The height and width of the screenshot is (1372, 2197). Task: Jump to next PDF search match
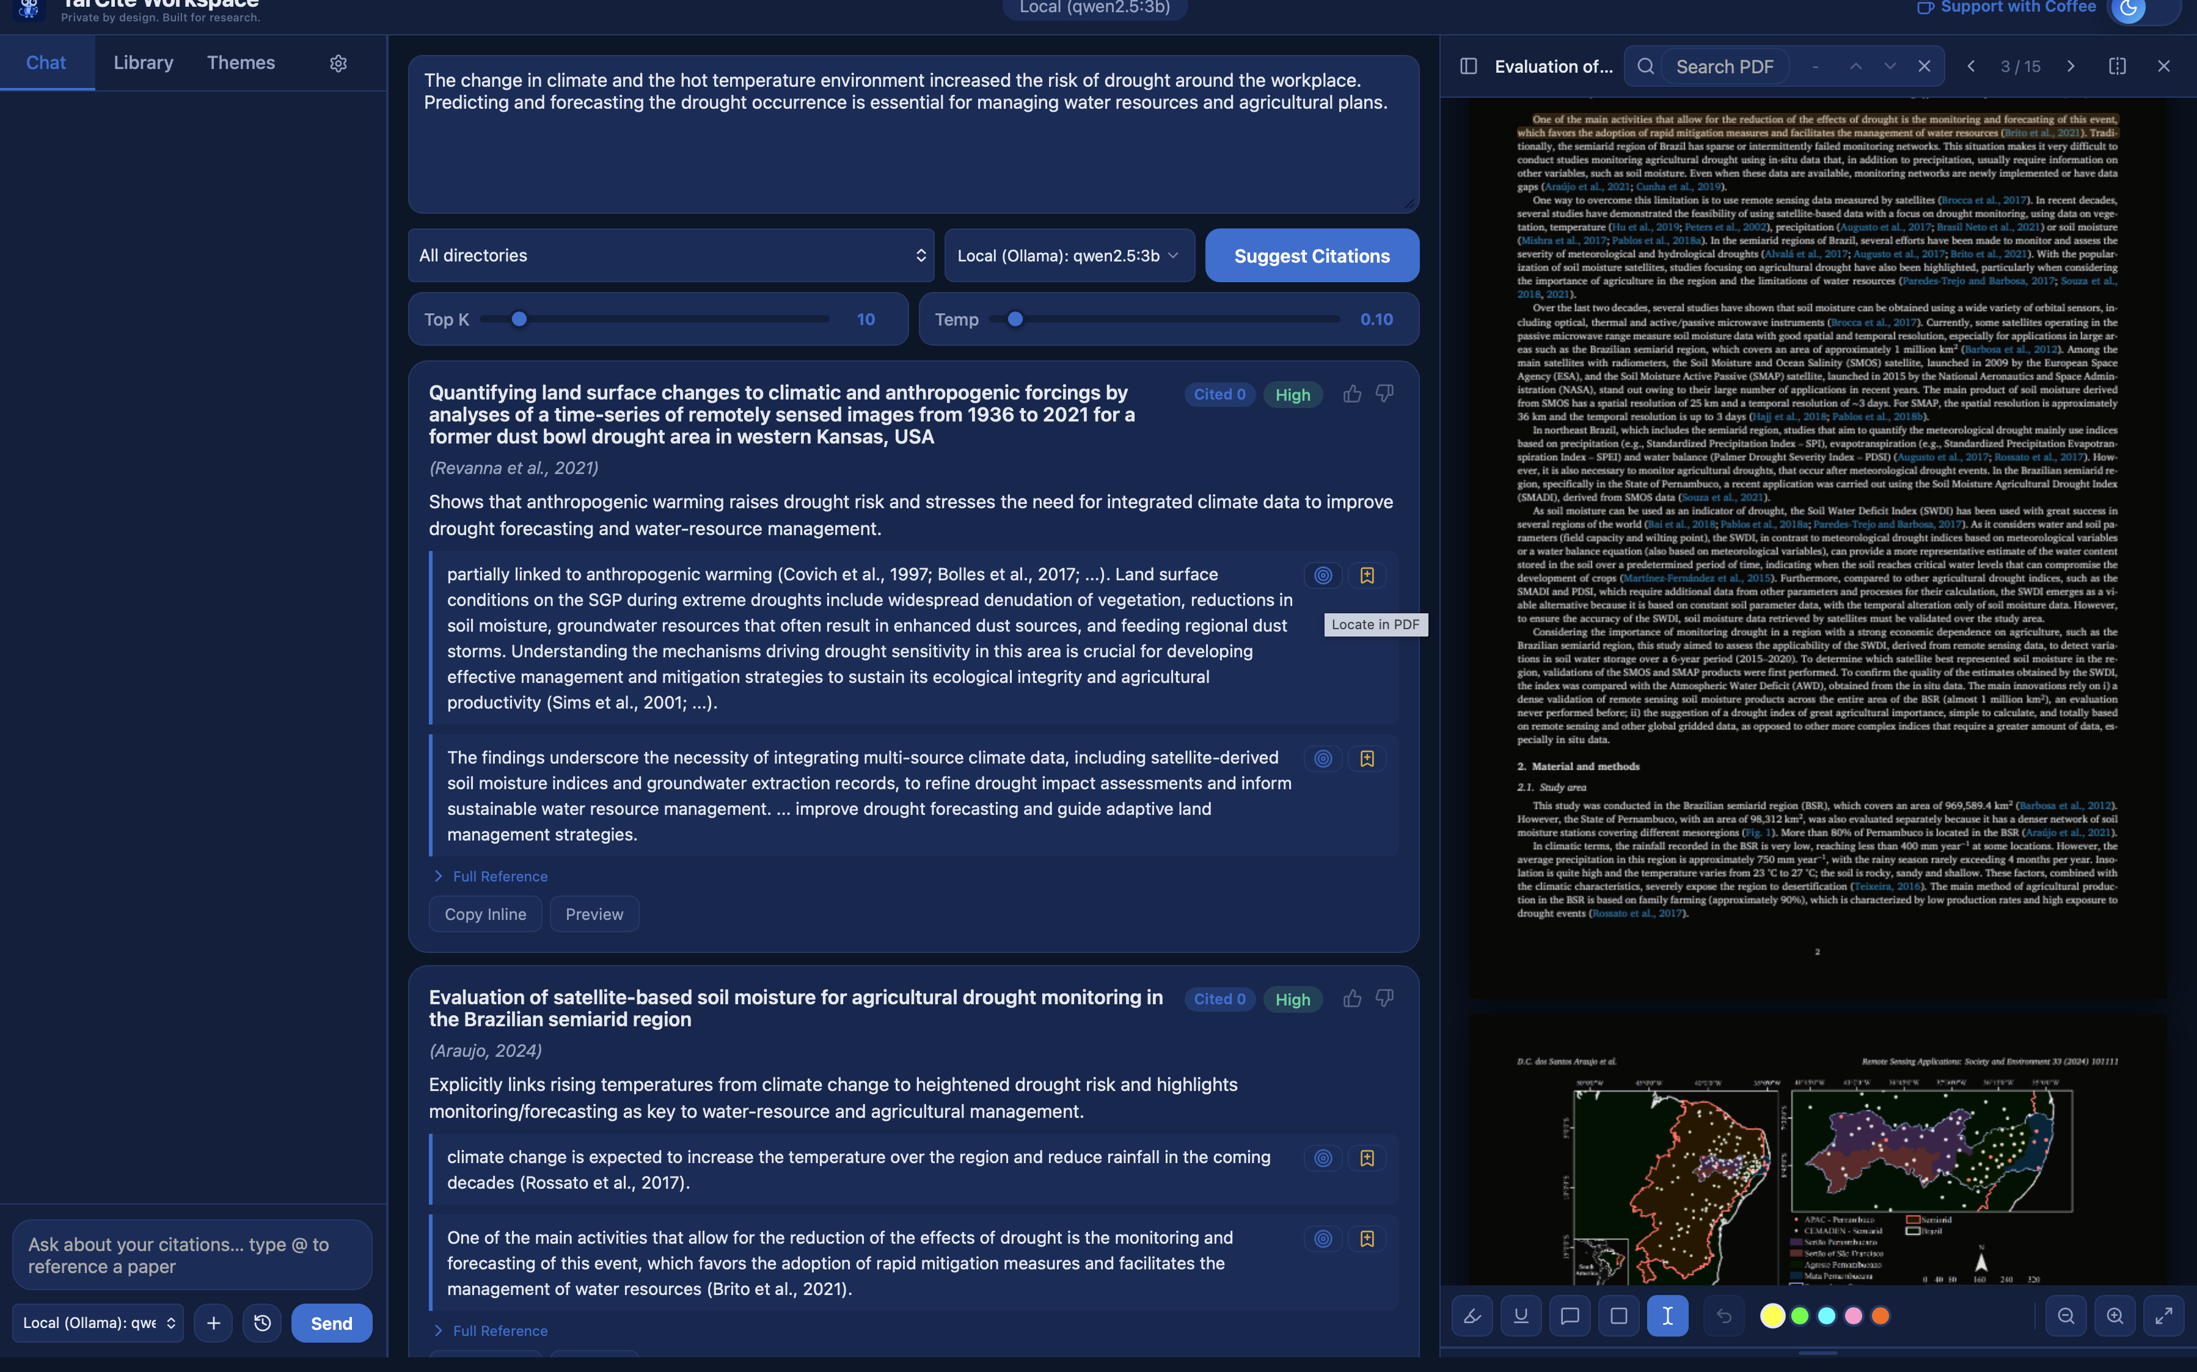tap(1889, 66)
